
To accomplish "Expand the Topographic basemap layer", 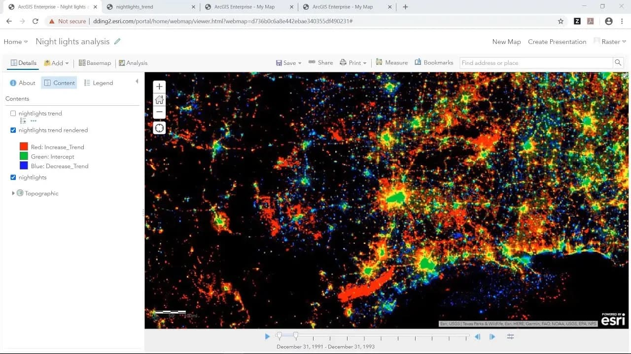I will [13, 193].
